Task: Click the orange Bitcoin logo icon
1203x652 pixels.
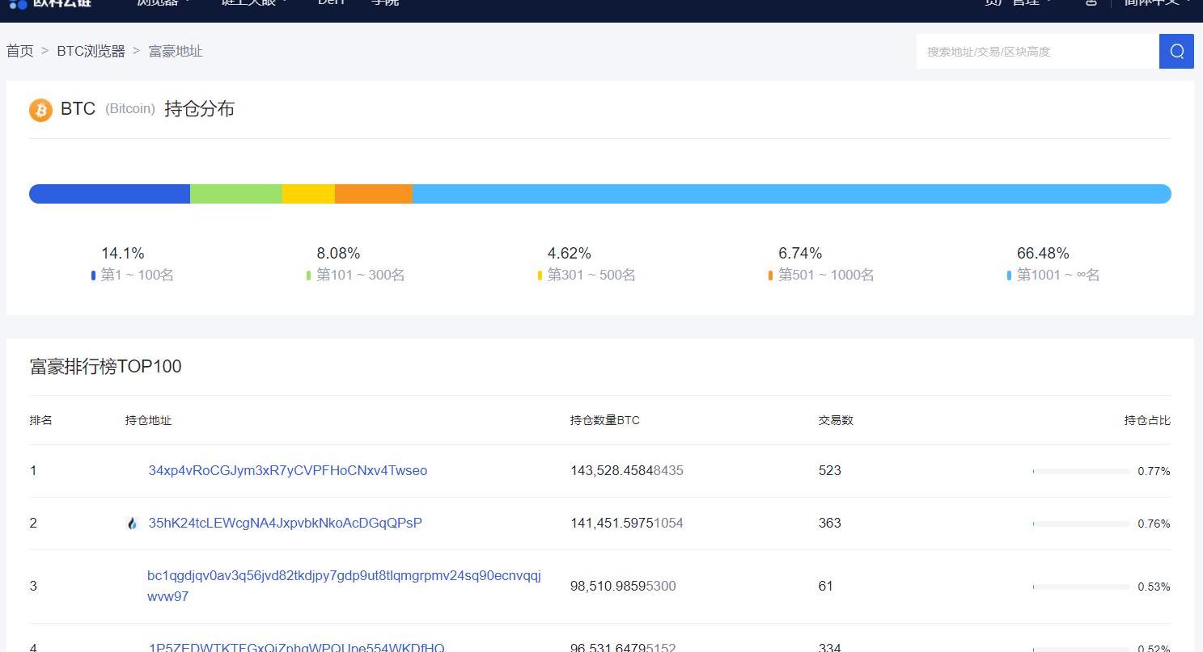Action: (x=40, y=110)
